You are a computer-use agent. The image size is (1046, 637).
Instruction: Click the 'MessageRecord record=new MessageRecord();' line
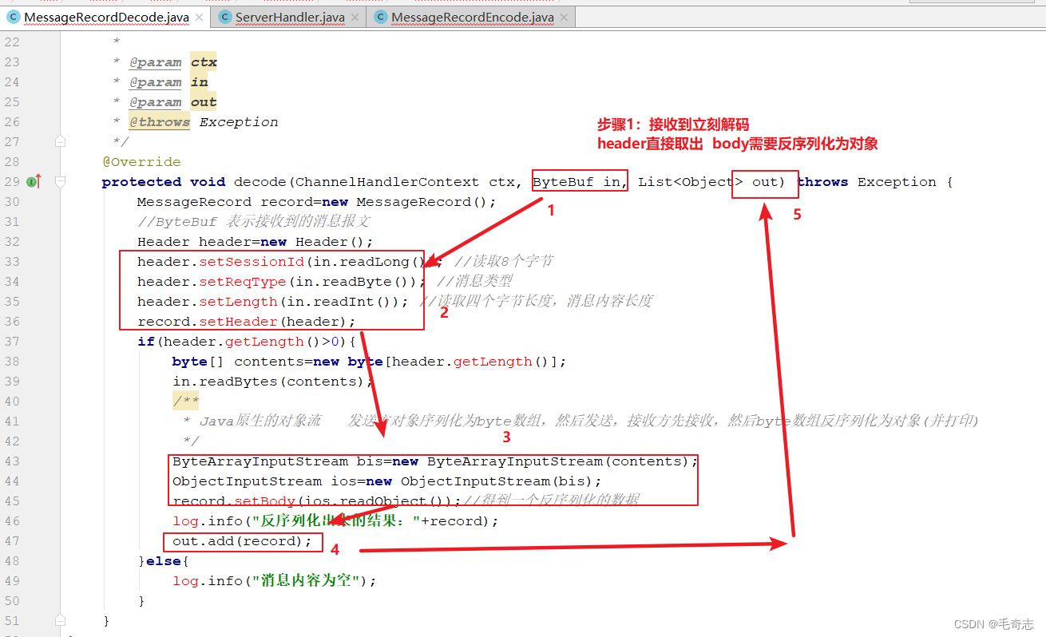(316, 202)
